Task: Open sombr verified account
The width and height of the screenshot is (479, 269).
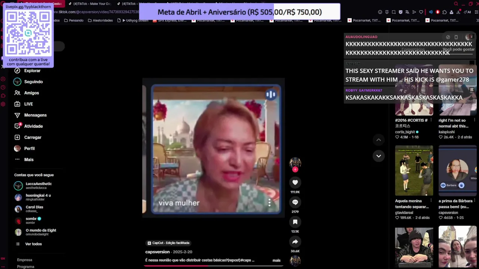Action: (x=28, y=220)
